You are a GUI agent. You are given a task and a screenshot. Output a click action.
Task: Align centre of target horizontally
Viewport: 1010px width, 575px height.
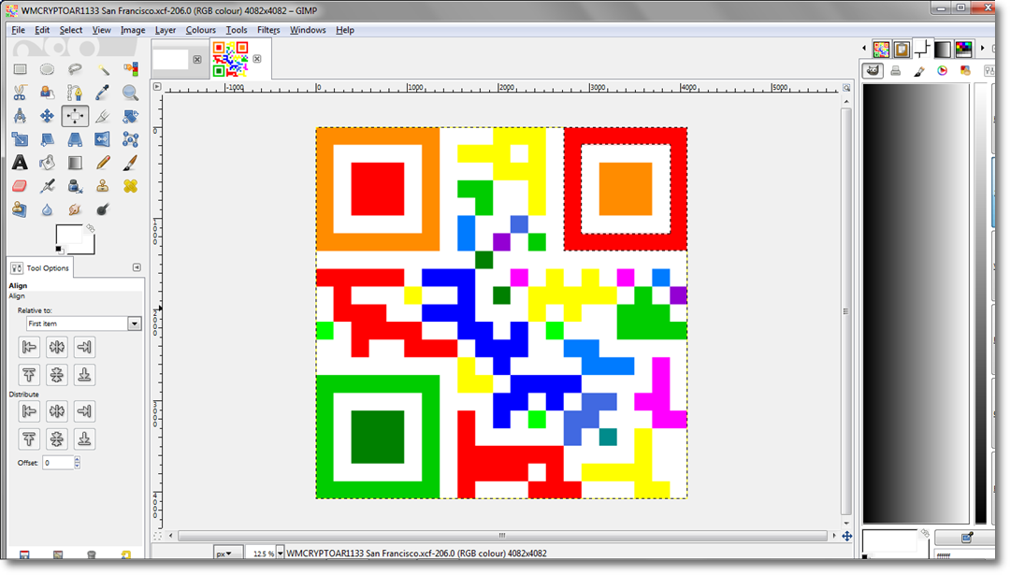point(57,347)
